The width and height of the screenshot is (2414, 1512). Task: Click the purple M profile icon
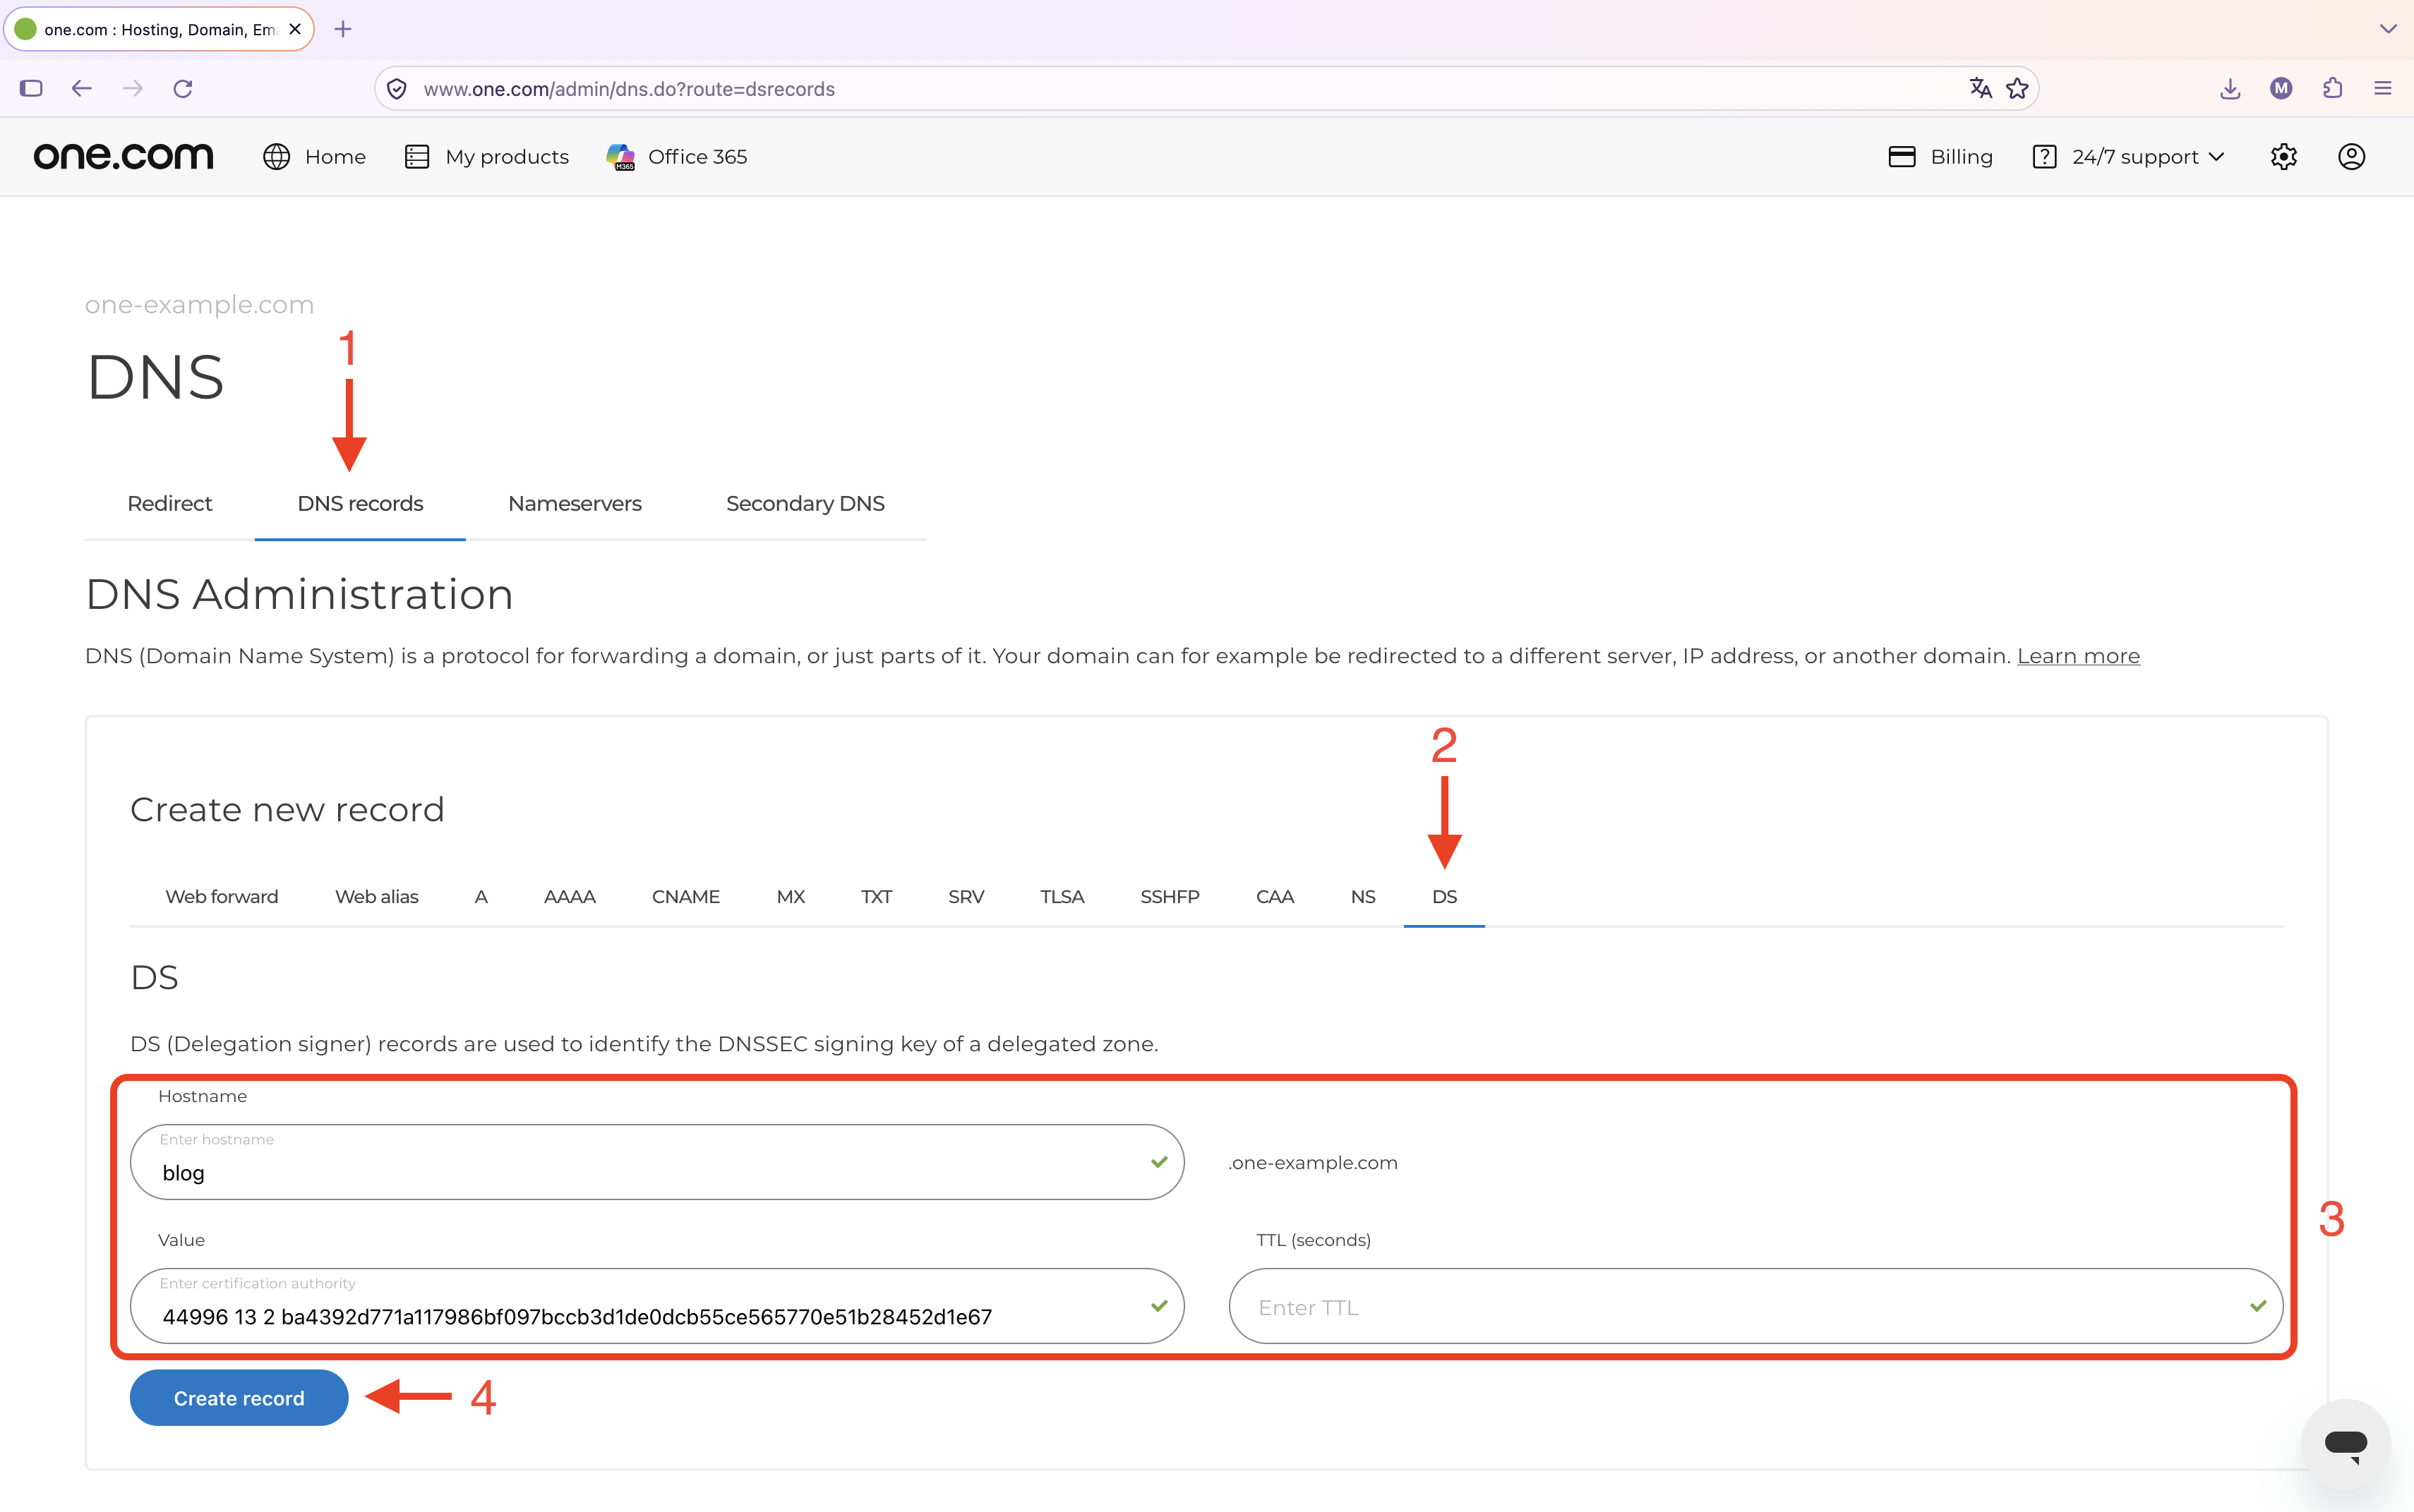coord(2281,88)
